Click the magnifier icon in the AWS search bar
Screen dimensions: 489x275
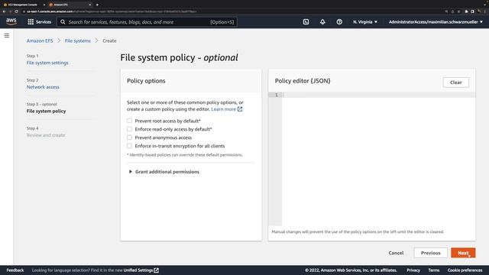pyautogui.click(x=63, y=22)
